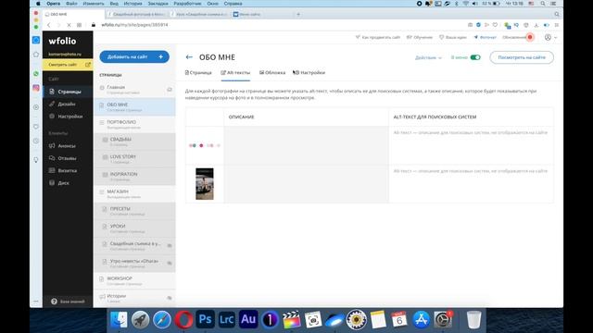This screenshot has width=593, height=333.
Task: Click the gear icon beside sidebar Настройки
Action: click(52, 117)
